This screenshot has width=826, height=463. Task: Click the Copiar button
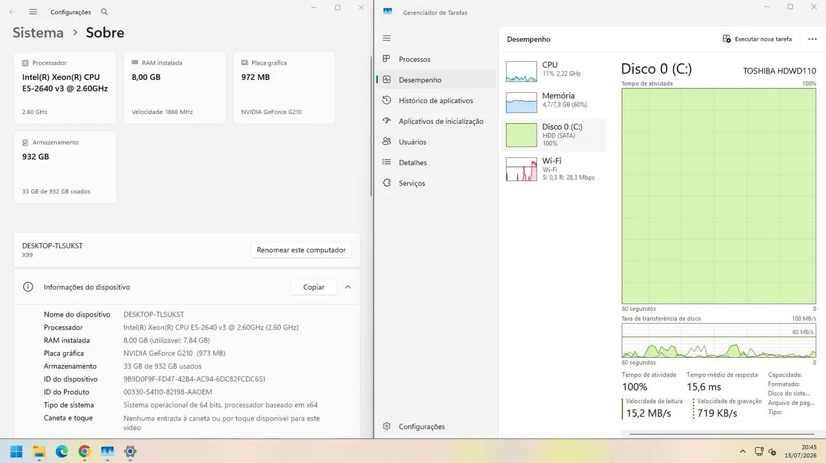point(314,287)
